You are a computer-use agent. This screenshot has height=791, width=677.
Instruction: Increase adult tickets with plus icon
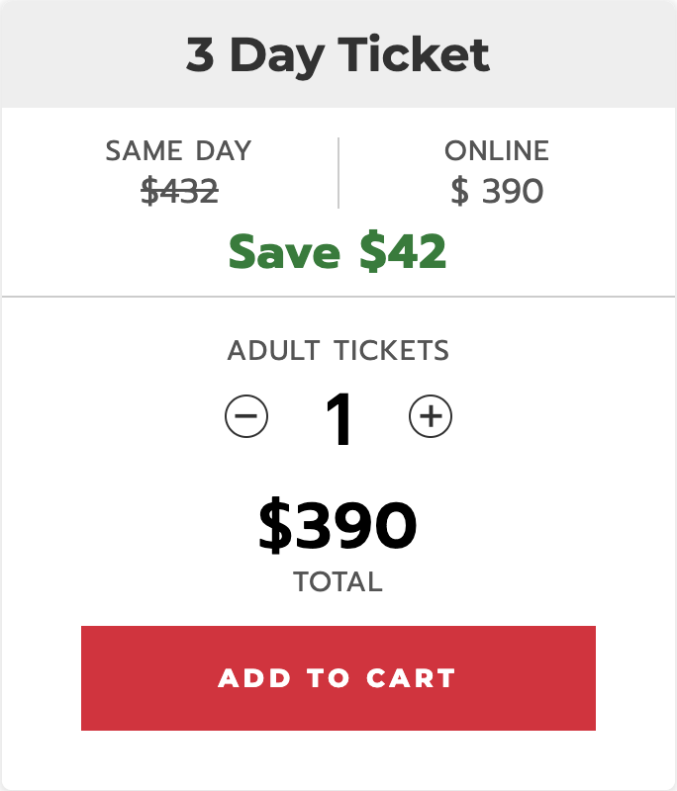tap(431, 416)
